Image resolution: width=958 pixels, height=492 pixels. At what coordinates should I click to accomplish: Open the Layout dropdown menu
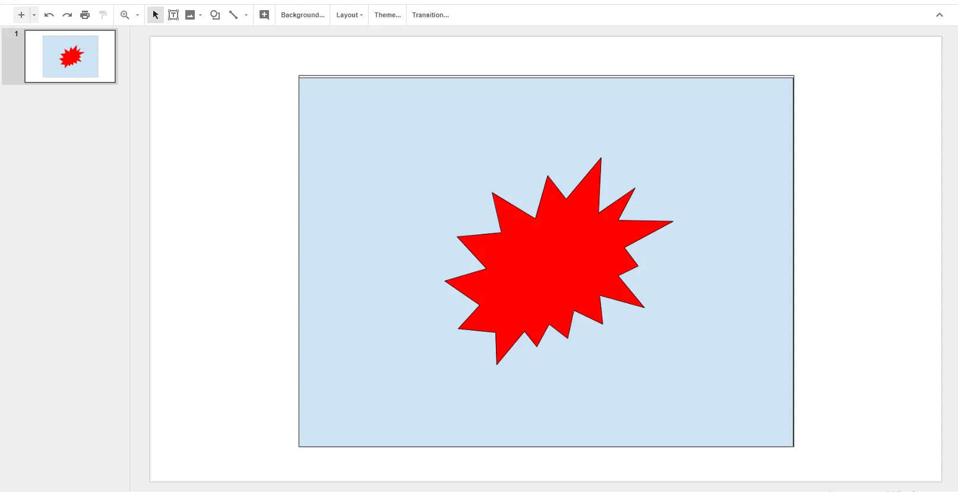click(350, 15)
